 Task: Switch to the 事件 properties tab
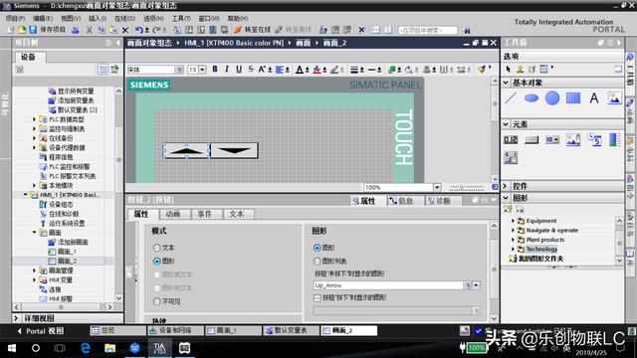coord(204,214)
